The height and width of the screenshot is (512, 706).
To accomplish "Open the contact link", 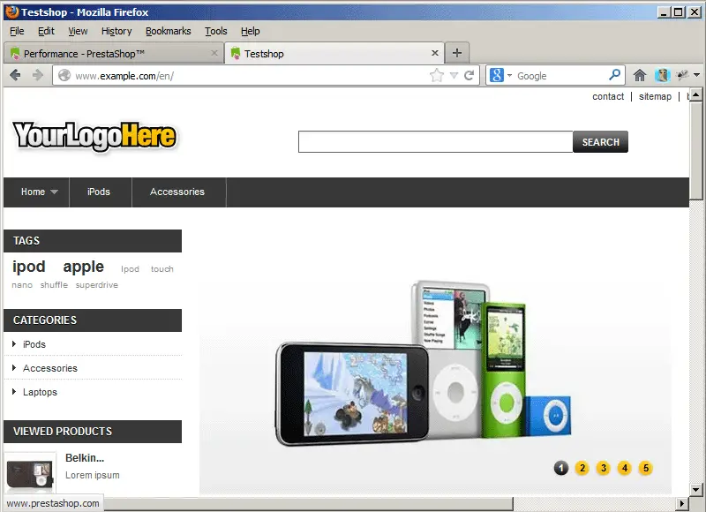I will coord(608,96).
